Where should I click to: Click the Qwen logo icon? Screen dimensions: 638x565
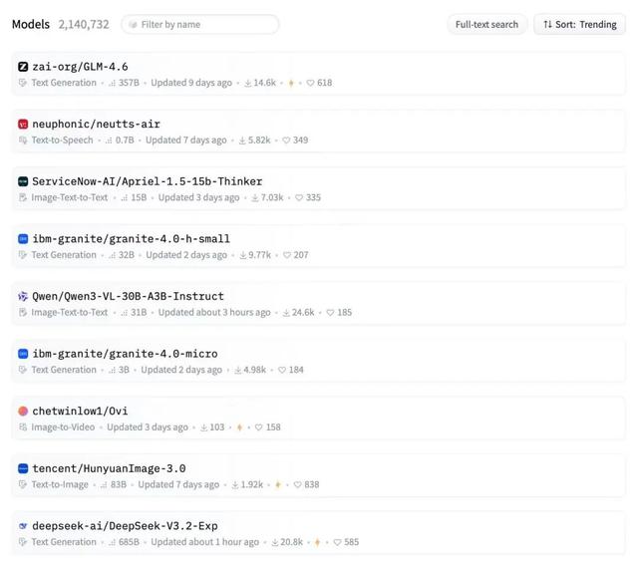point(23,296)
